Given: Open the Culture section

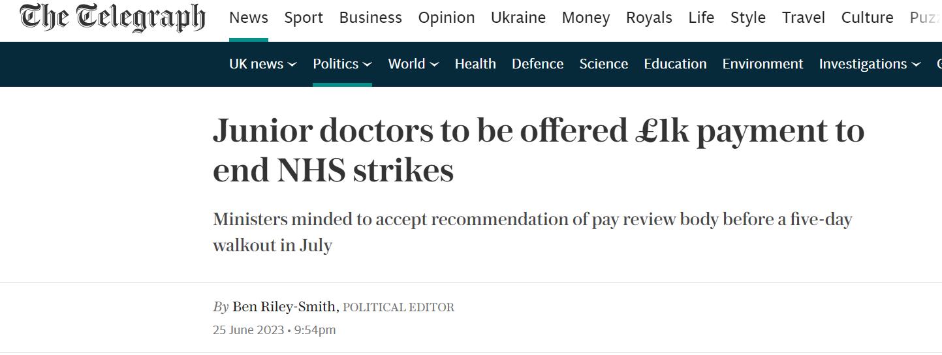Looking at the screenshot, I should (868, 18).
